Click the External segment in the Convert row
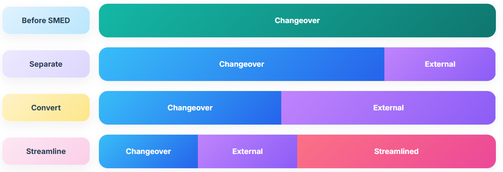 coord(389,108)
